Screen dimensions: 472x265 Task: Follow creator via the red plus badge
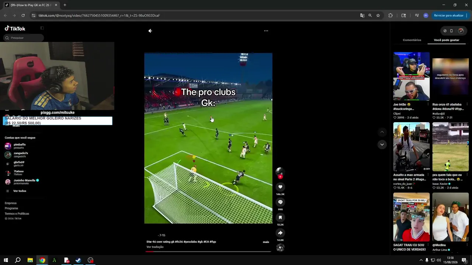point(280,177)
